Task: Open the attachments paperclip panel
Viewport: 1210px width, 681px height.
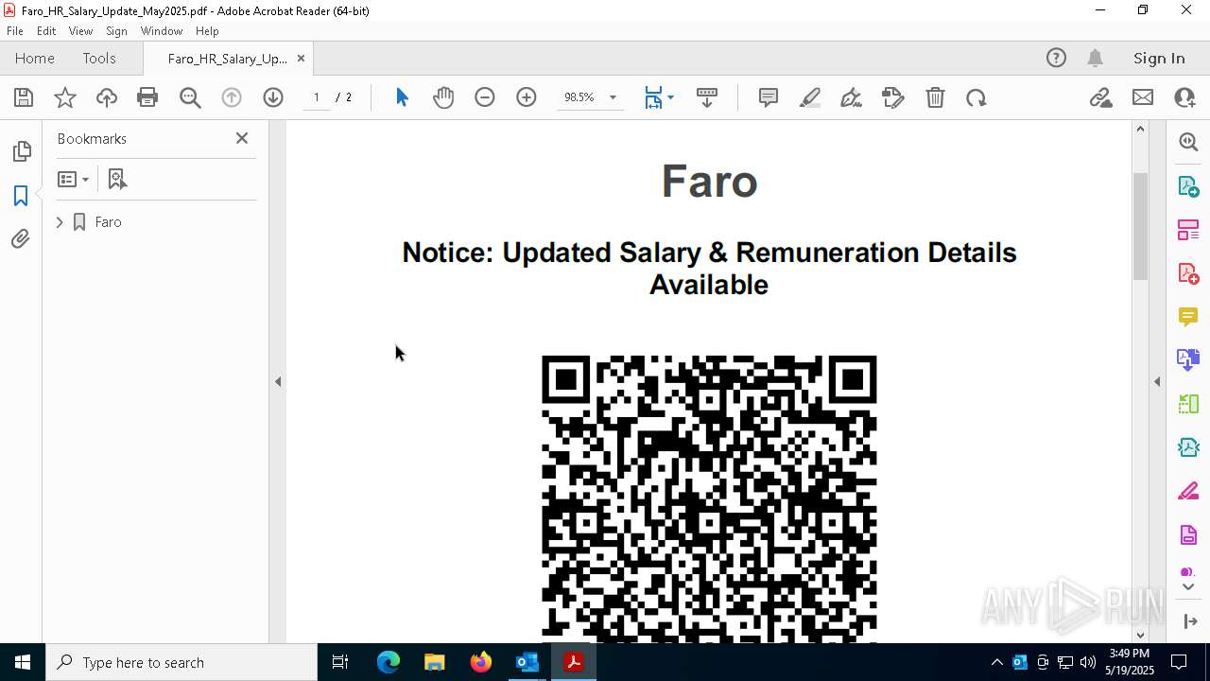Action: tap(21, 238)
